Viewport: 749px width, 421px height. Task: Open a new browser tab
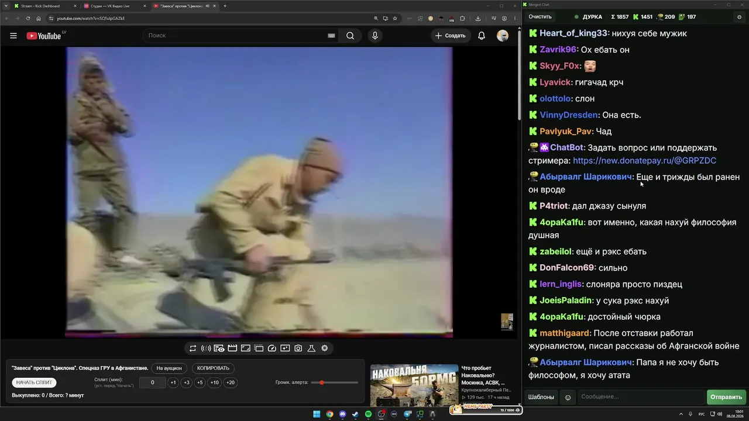click(225, 6)
